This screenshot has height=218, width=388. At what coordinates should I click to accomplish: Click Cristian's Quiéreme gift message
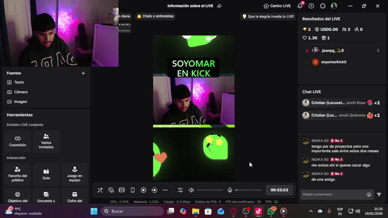click(x=341, y=115)
